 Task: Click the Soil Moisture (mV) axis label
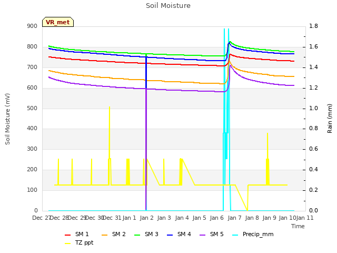7,119
